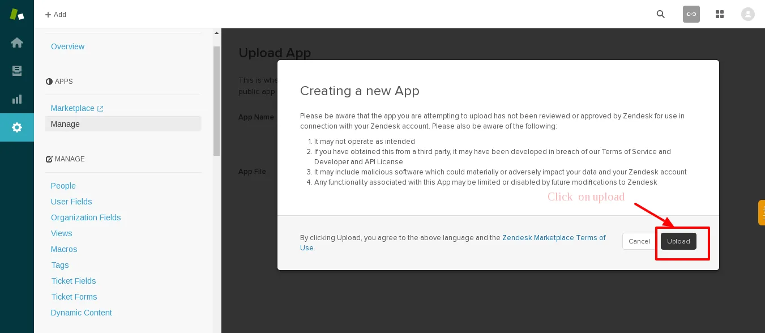Image resolution: width=765 pixels, height=333 pixels.
Task: Open the Views tickets icon in sidebar
Action: coord(17,71)
